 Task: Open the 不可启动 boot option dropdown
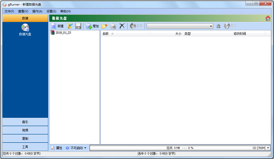[x=85, y=148]
